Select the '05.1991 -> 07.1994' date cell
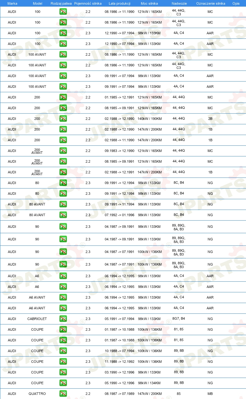The height and width of the screenshot is (399, 246). tap(120, 319)
